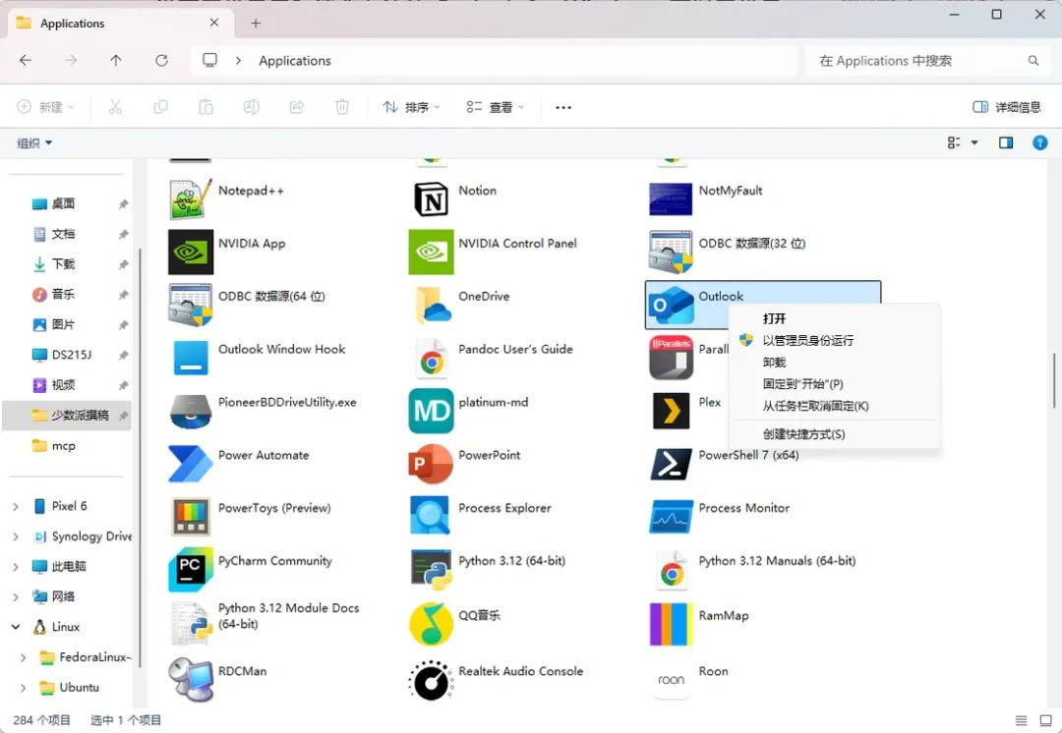Click the Refresh button in navigation bar
This screenshot has height=733, width=1062.
tap(161, 61)
